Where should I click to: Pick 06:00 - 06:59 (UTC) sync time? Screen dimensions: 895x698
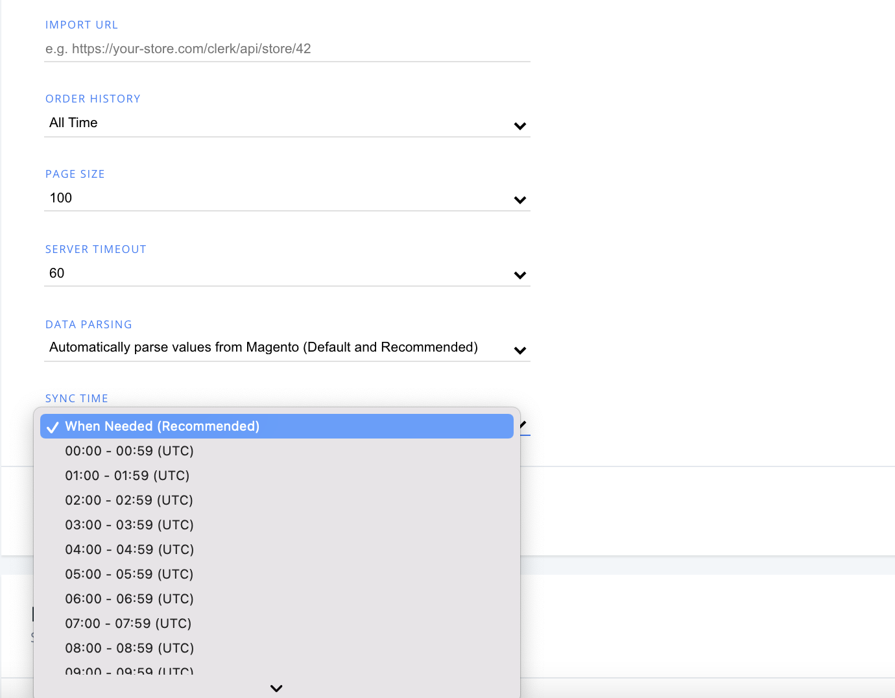tap(129, 599)
